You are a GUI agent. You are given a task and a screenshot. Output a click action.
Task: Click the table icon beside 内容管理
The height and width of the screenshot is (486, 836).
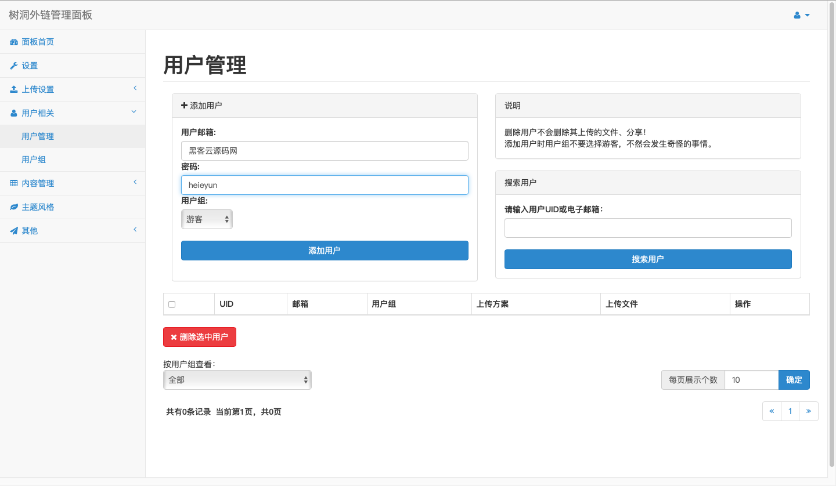[x=14, y=184]
